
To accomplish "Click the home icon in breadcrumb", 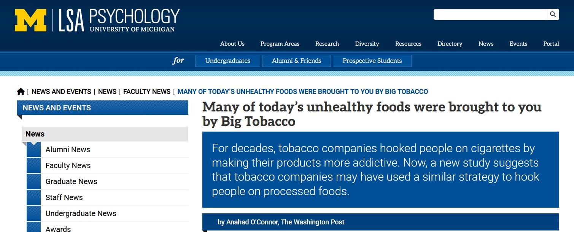I will 21,91.
